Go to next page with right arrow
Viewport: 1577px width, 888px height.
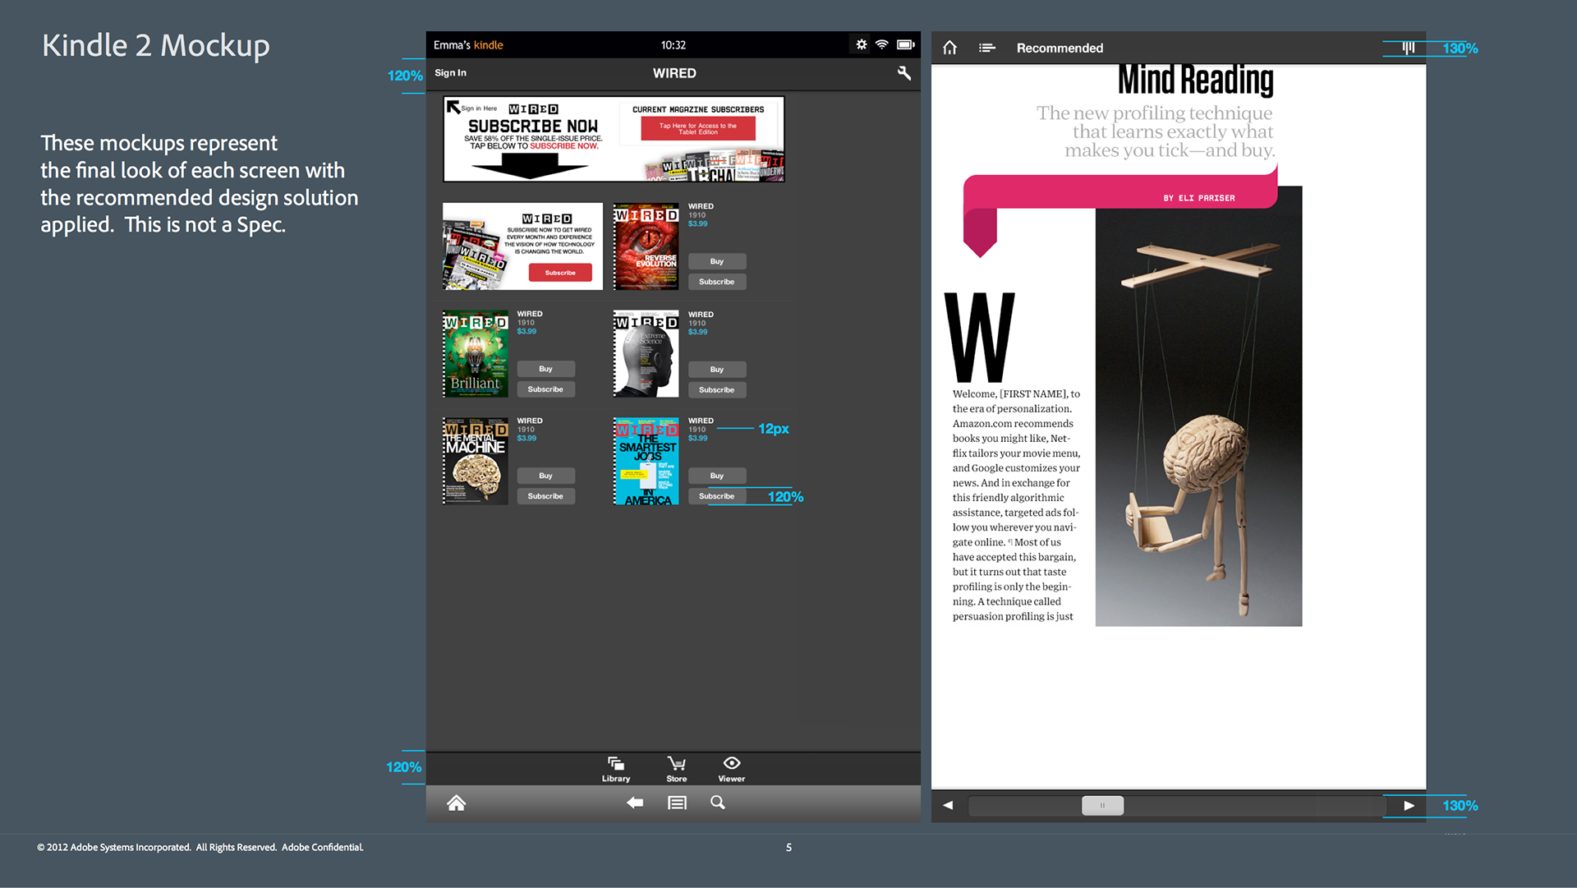tap(1409, 805)
